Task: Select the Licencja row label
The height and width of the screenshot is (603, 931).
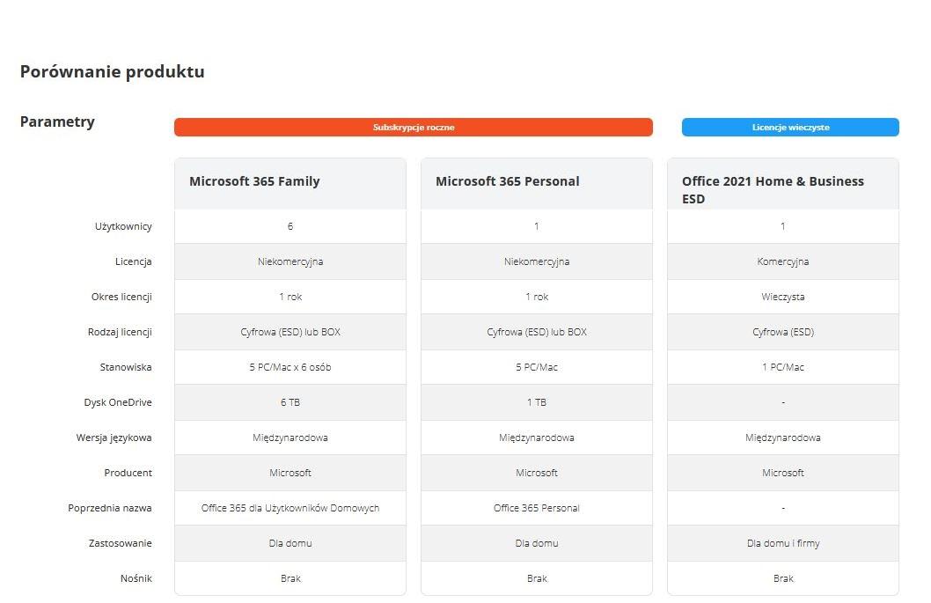Action: (133, 261)
